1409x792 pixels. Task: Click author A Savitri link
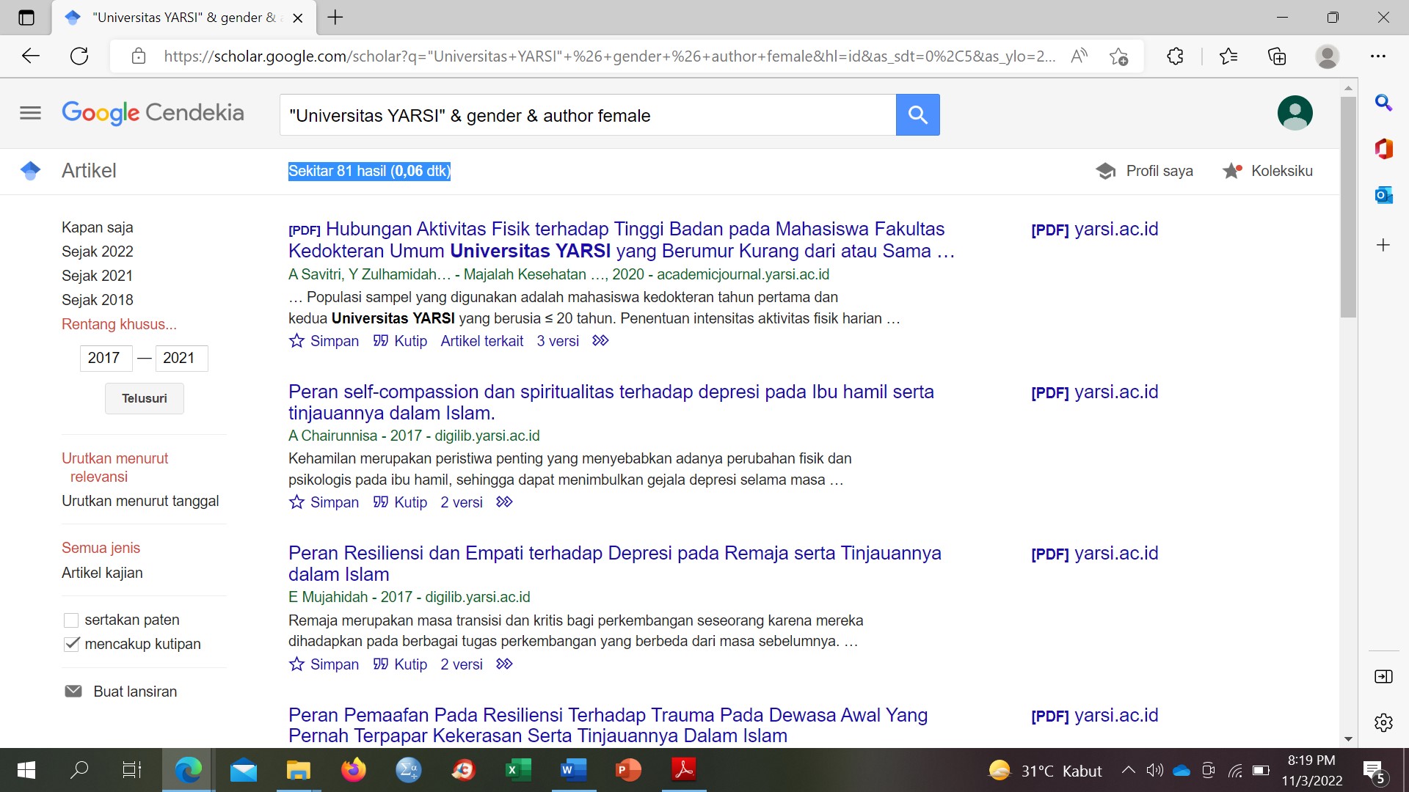(315, 274)
